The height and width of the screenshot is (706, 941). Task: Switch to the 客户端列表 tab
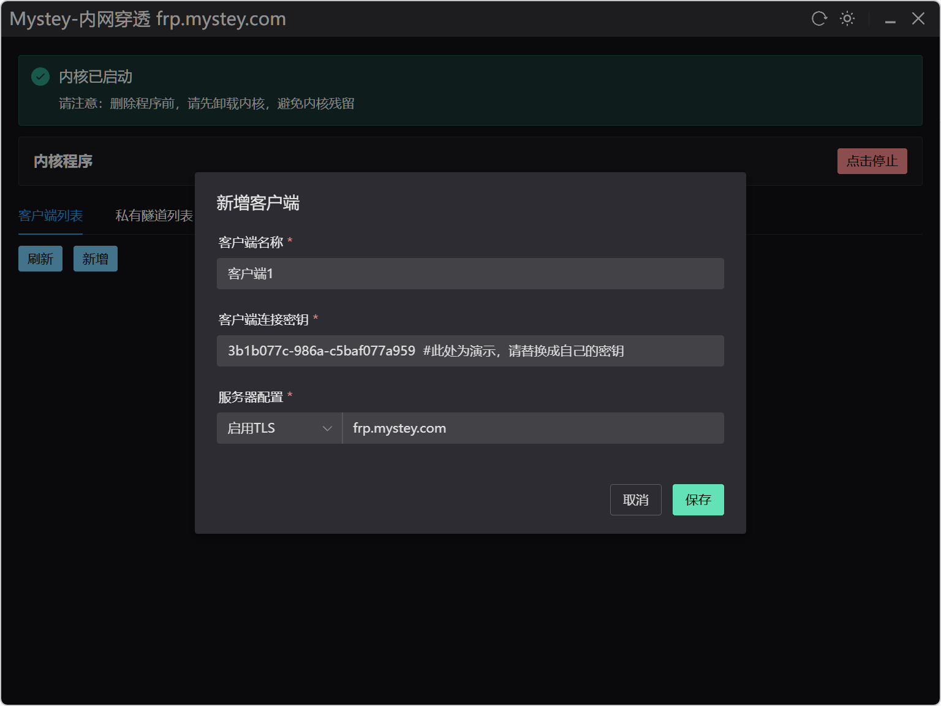tap(50, 216)
